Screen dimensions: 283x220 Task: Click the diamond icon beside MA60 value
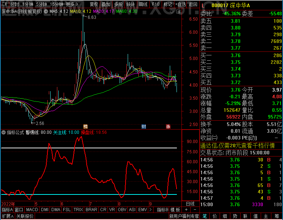(172, 12)
